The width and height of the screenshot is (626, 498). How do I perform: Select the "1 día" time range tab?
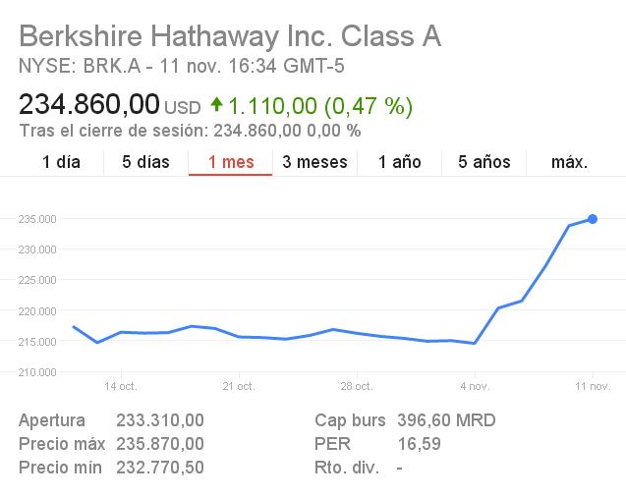coord(61,162)
